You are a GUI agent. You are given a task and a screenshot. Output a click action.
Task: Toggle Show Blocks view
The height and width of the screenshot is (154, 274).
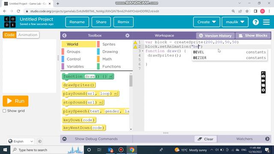(x=253, y=36)
